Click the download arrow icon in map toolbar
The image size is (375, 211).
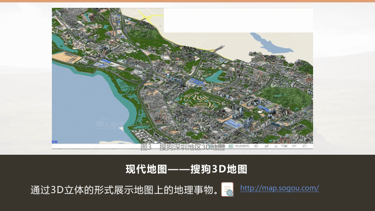[276, 146]
